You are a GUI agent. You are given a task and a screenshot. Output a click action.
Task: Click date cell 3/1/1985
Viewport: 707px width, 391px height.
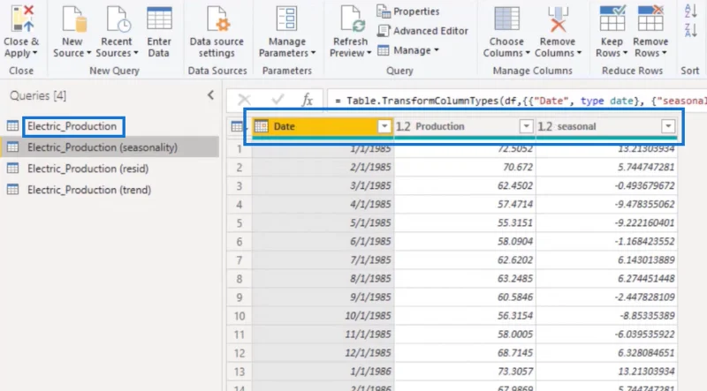coord(323,185)
